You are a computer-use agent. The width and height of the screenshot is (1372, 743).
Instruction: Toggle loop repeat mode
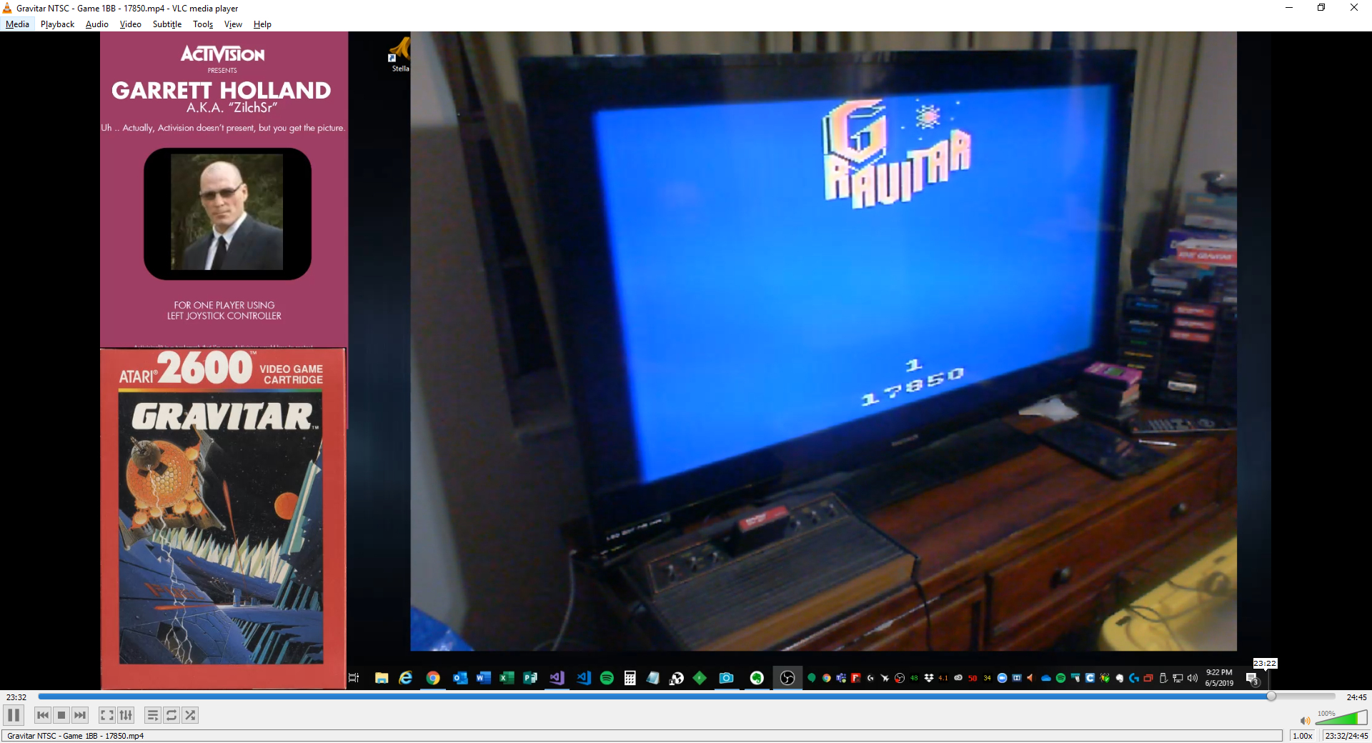tap(171, 715)
